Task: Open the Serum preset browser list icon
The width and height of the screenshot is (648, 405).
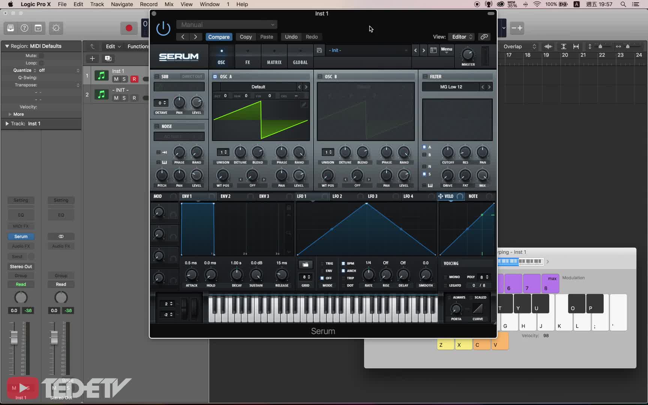Action: (x=433, y=50)
